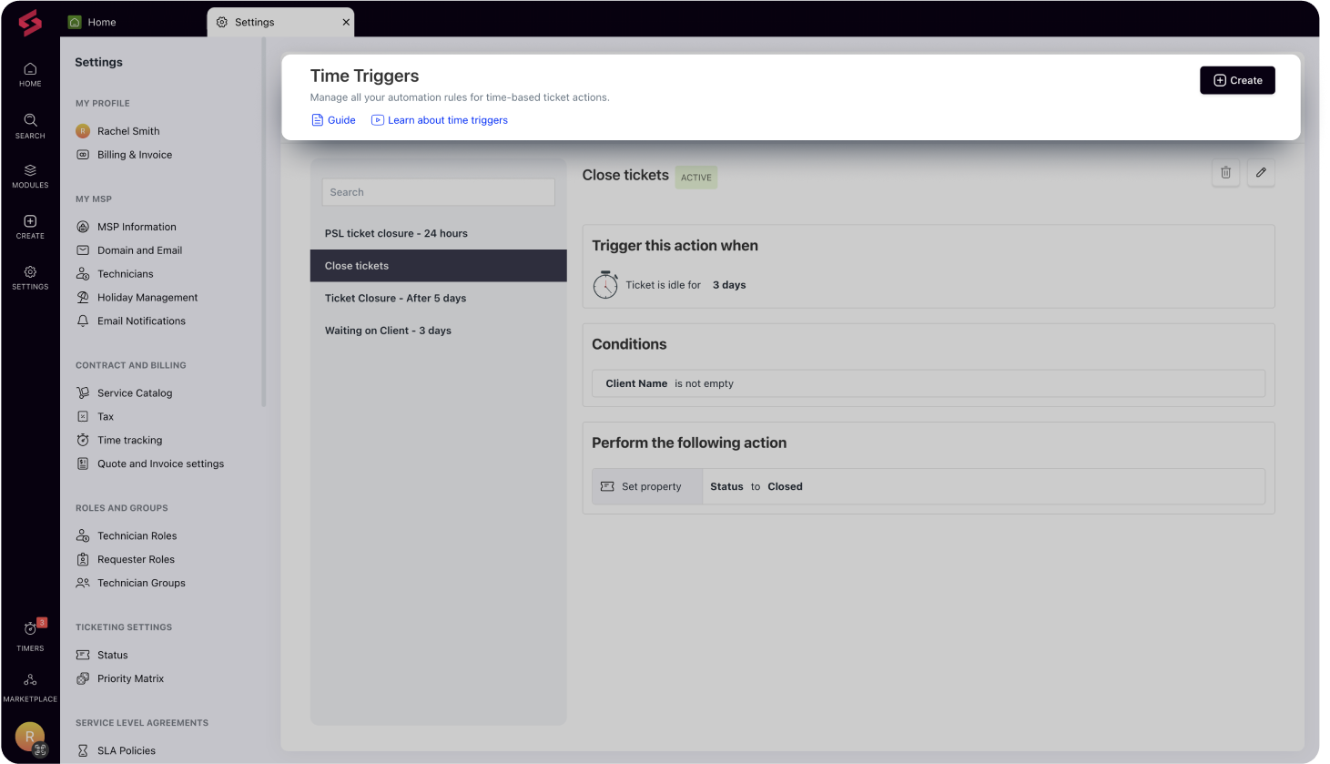Open the Timers panel from left rail
This screenshot has height=764, width=1330.
click(30, 634)
